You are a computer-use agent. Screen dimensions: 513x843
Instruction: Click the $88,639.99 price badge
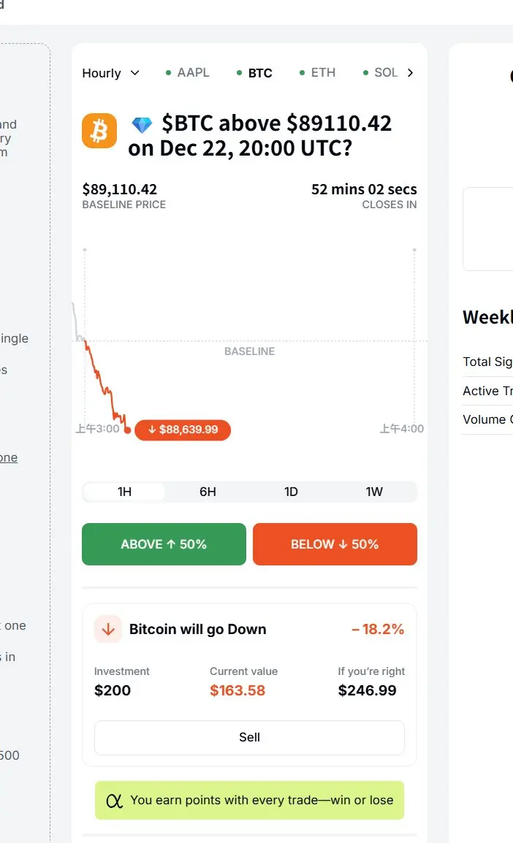click(x=183, y=430)
